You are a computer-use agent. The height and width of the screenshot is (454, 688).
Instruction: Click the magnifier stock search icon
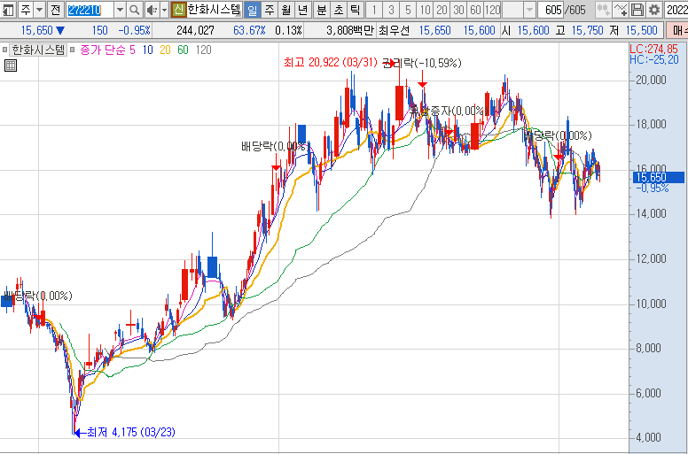tap(135, 9)
